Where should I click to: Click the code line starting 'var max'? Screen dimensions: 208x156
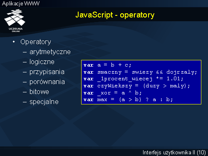coord(128,99)
